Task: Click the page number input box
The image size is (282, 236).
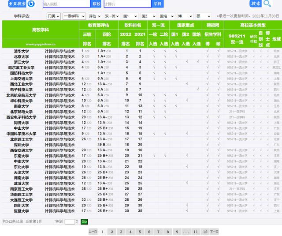Action: pos(70,221)
